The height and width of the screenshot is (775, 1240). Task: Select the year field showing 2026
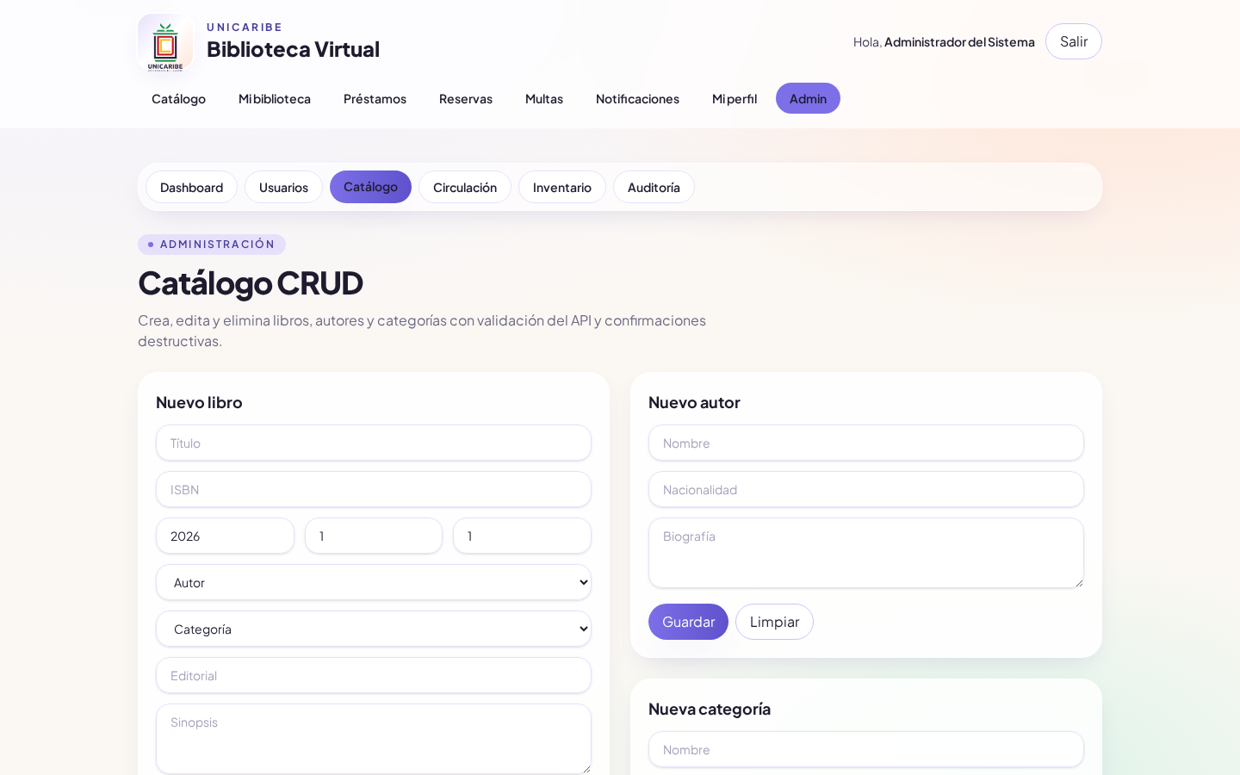(225, 536)
